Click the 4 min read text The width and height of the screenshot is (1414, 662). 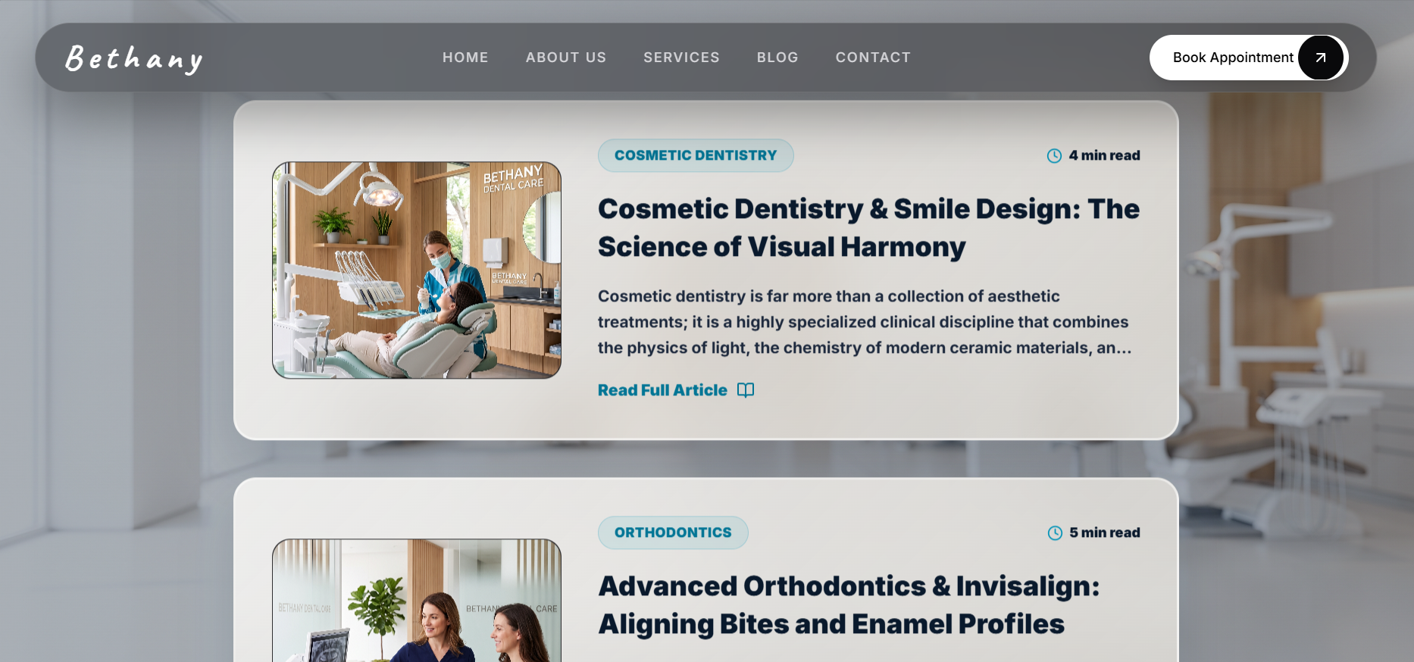(x=1104, y=155)
